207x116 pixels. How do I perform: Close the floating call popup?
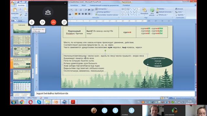tap(65, 3)
